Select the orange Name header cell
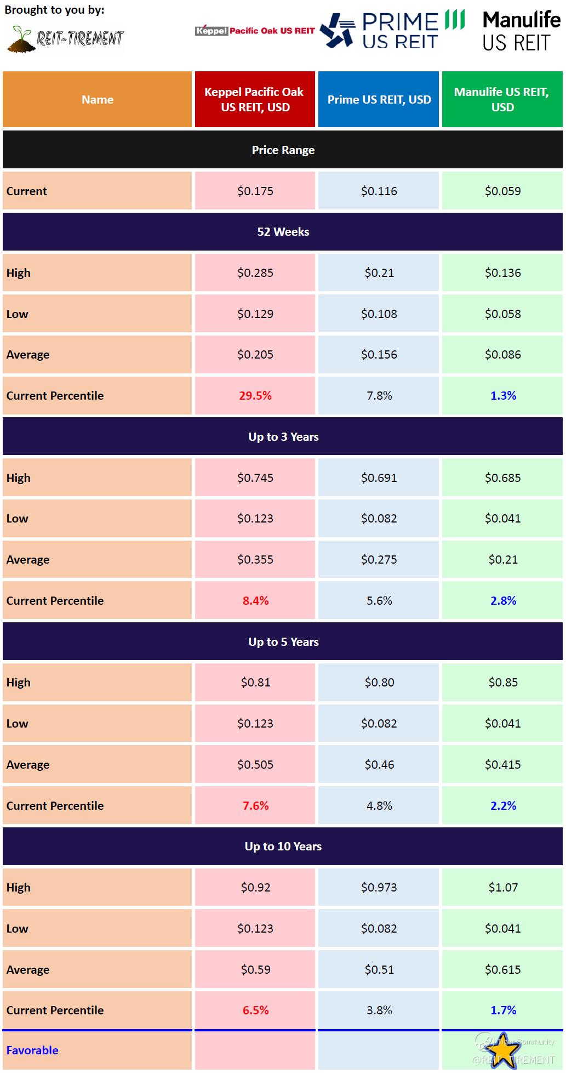The width and height of the screenshot is (566, 1073). click(x=98, y=99)
